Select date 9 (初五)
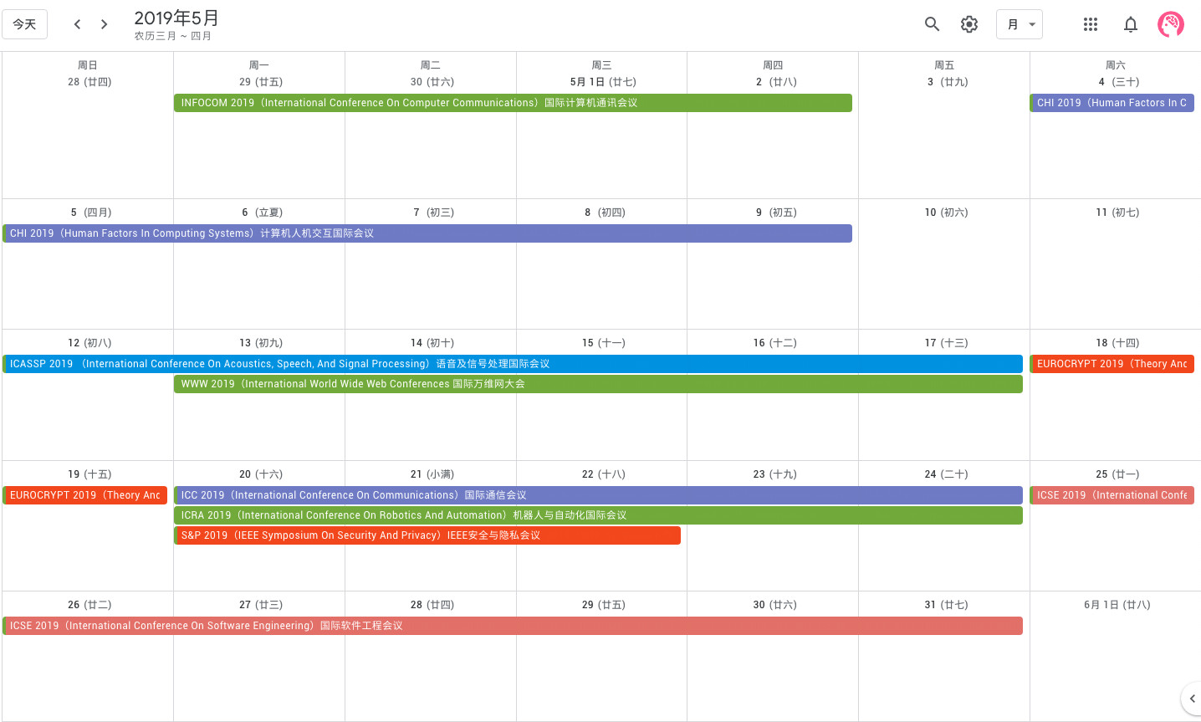Image resolution: width=1201 pixels, height=722 pixels. click(x=776, y=213)
